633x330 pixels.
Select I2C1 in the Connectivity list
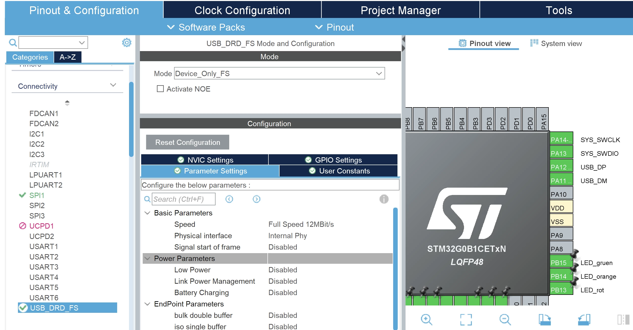(37, 134)
